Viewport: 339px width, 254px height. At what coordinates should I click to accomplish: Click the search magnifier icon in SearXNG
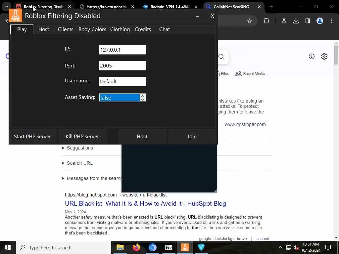(x=221, y=57)
